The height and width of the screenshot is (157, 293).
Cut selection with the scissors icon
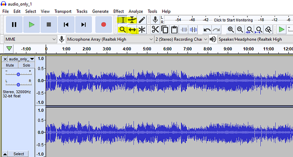click(155, 30)
